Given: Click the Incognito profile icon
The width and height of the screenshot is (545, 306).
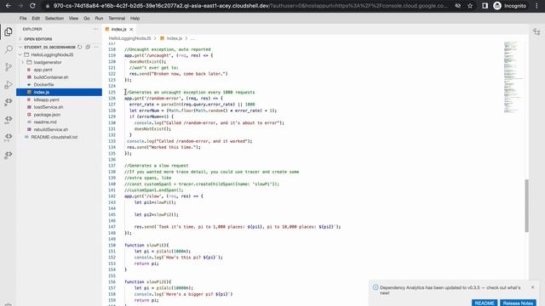Looking at the screenshot, I should [x=510, y=6].
